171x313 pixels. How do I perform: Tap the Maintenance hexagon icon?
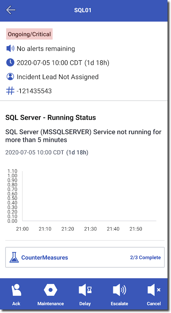(50, 290)
